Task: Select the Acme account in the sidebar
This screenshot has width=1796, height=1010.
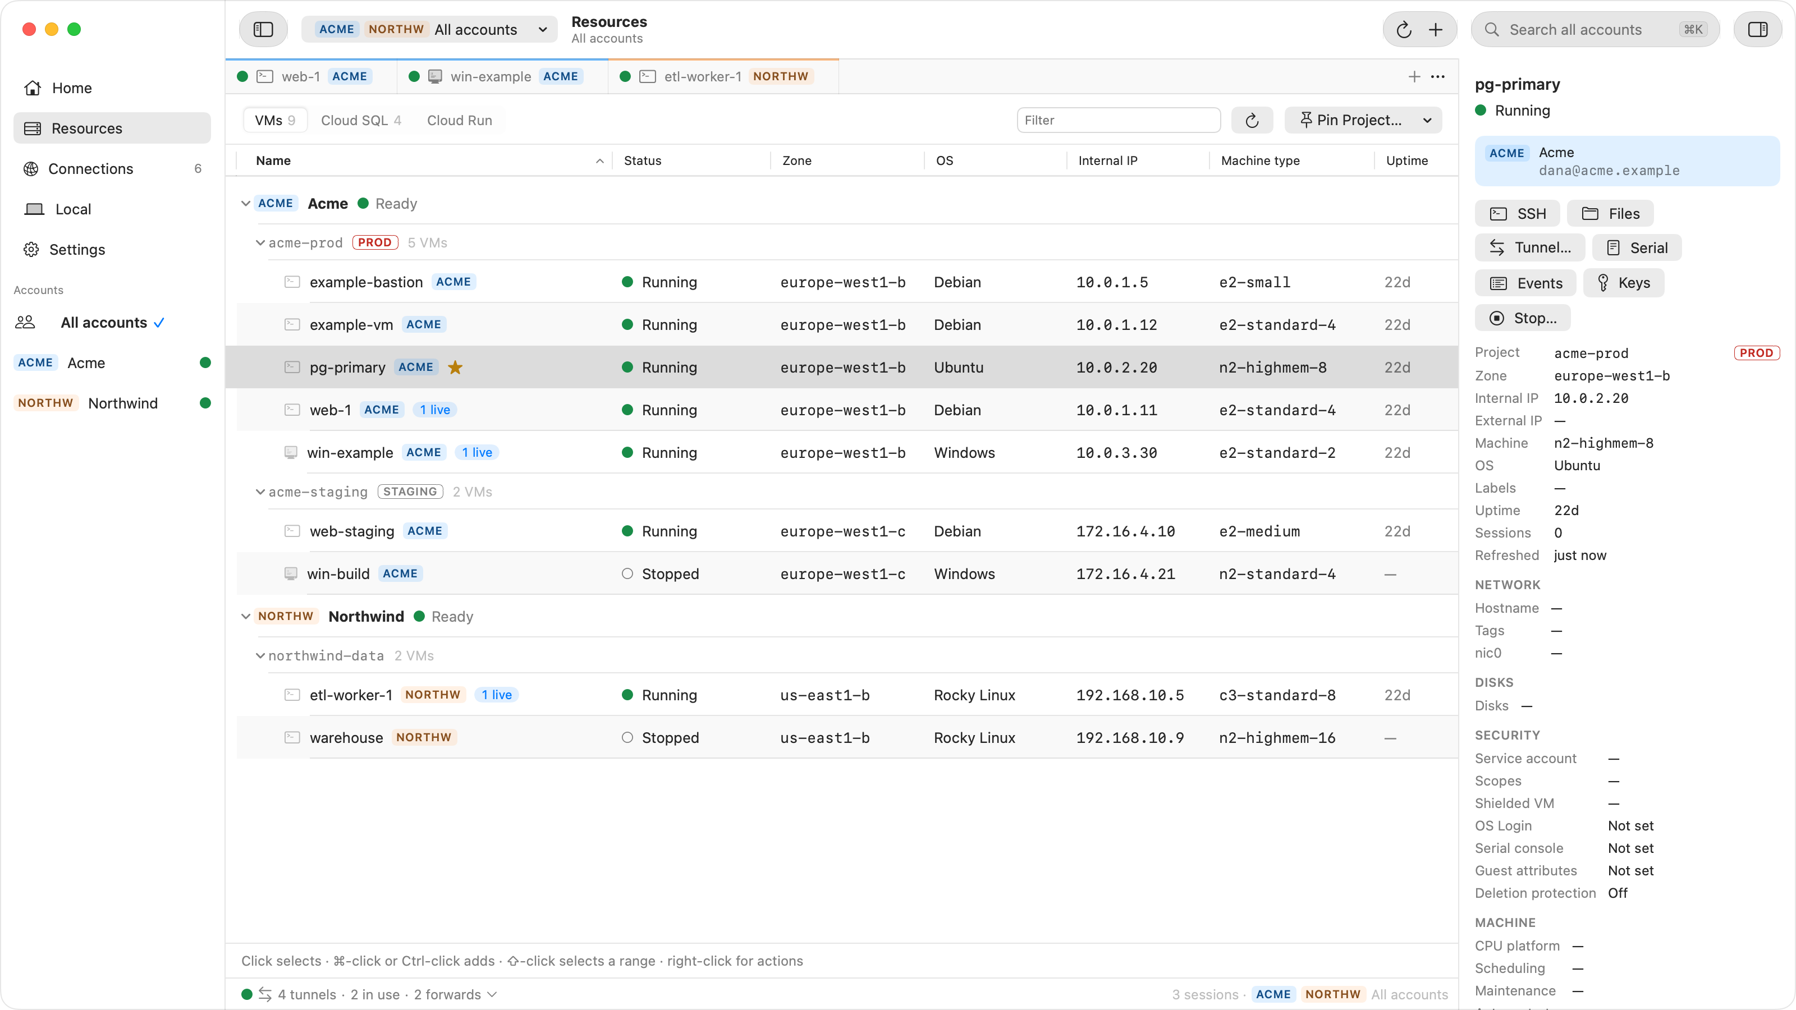Action: [x=112, y=362]
